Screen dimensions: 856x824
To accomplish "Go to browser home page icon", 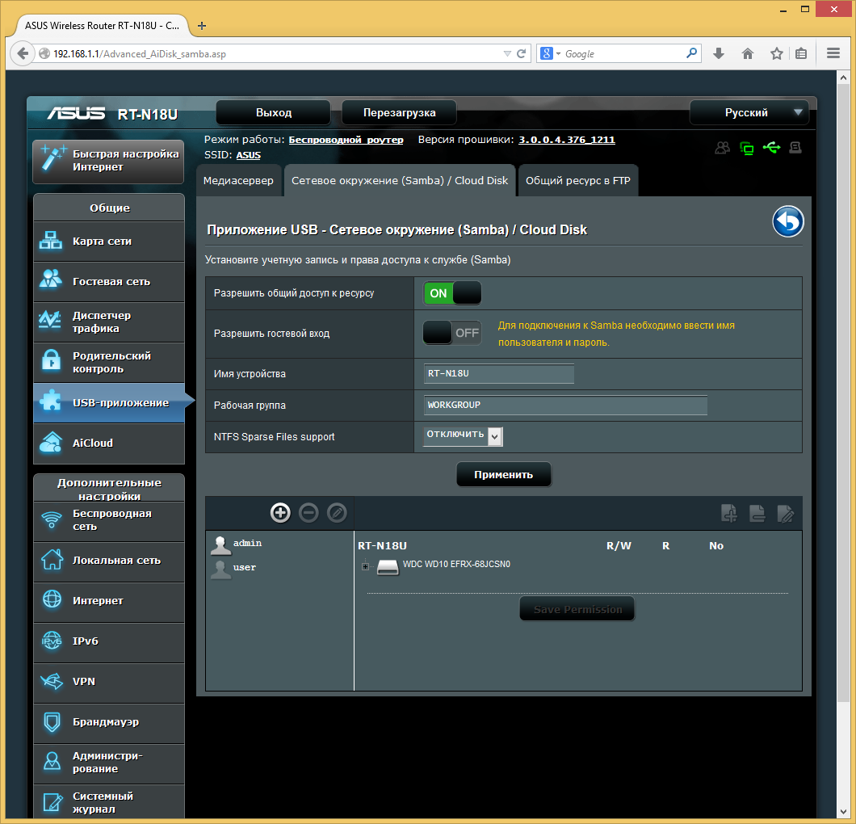I will click(x=747, y=53).
